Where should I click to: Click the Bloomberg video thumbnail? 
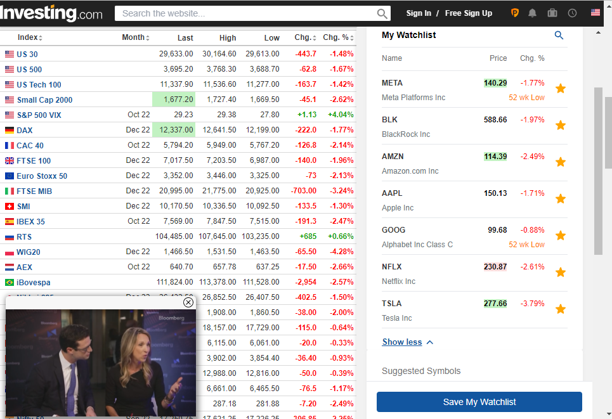101,363
